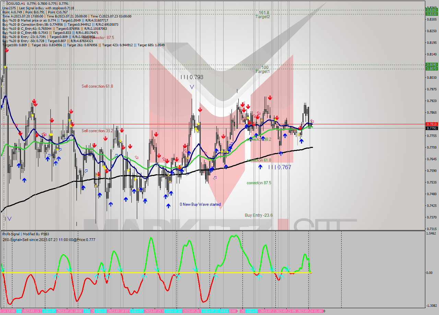Select the 'Sell correction 61.8' label
Viewport: 439px width, 315px height.
97,86
